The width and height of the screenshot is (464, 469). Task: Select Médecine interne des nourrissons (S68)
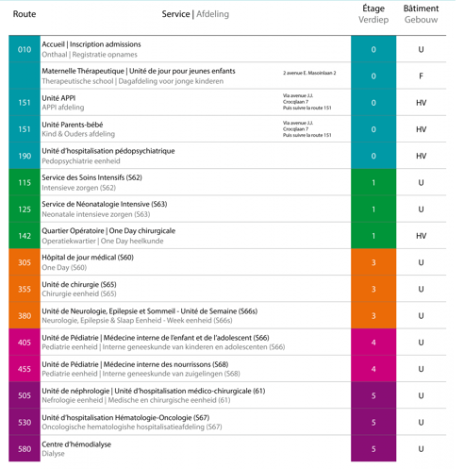click(166, 364)
